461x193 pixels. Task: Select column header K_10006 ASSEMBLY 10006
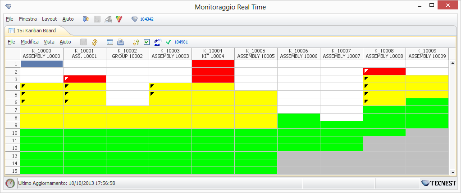pos(299,53)
